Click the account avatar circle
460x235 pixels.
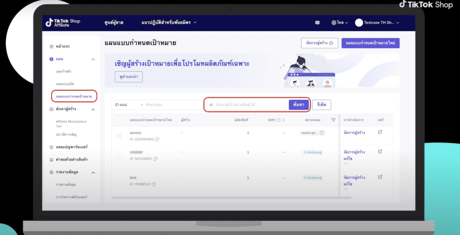pyautogui.click(x=359, y=22)
